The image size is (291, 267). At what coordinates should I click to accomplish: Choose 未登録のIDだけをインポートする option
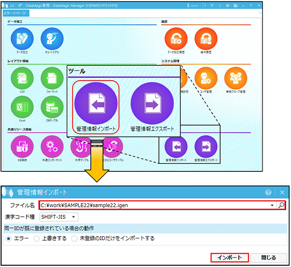(x=74, y=238)
